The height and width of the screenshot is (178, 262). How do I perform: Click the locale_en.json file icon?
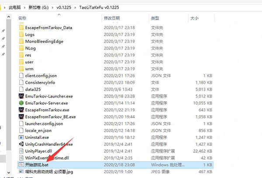[x=21, y=131]
